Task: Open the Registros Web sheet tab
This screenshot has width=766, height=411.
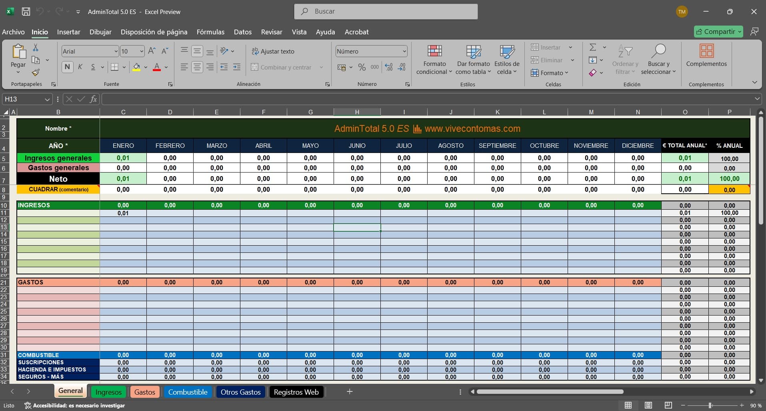Action: pyautogui.click(x=296, y=392)
